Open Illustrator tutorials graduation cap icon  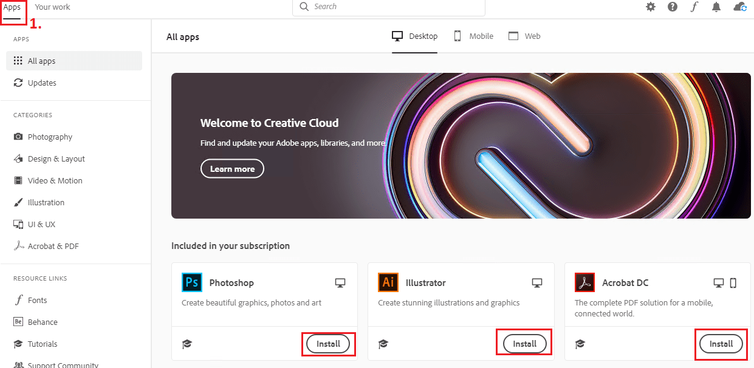point(383,344)
